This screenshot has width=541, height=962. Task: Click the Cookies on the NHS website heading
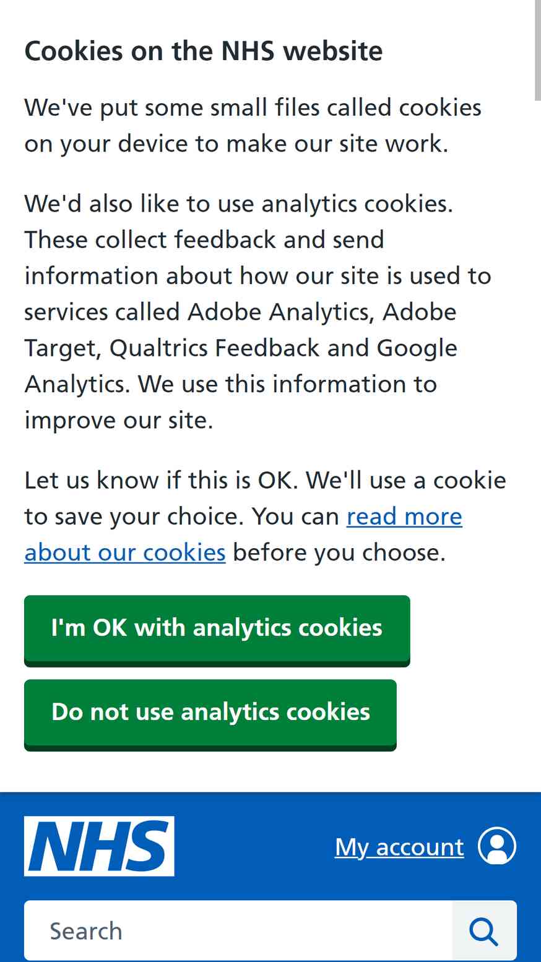(x=204, y=51)
